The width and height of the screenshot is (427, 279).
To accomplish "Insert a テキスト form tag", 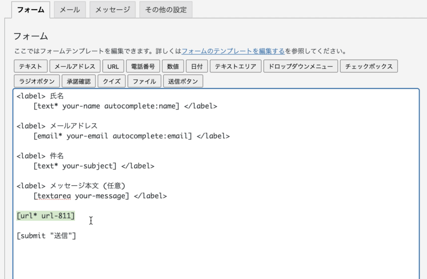I will [x=30, y=66].
